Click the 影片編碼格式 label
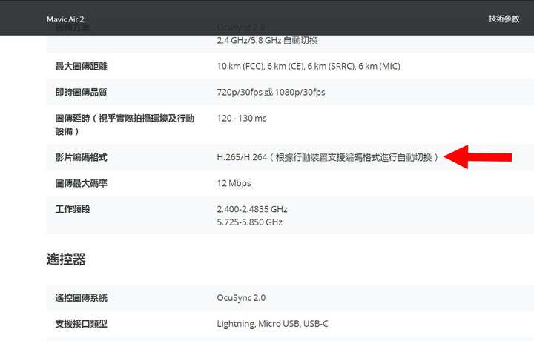Image resolution: width=534 pixels, height=341 pixels. pyautogui.click(x=82, y=157)
